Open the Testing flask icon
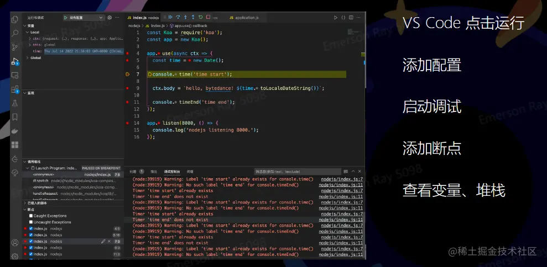The width and height of the screenshot is (547, 267). tap(14, 103)
